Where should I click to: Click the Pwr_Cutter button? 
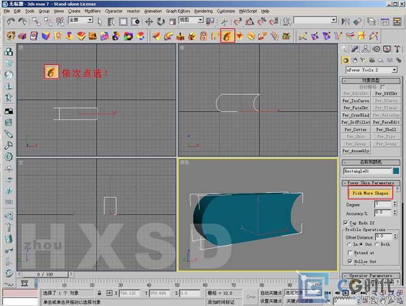(x=356, y=129)
